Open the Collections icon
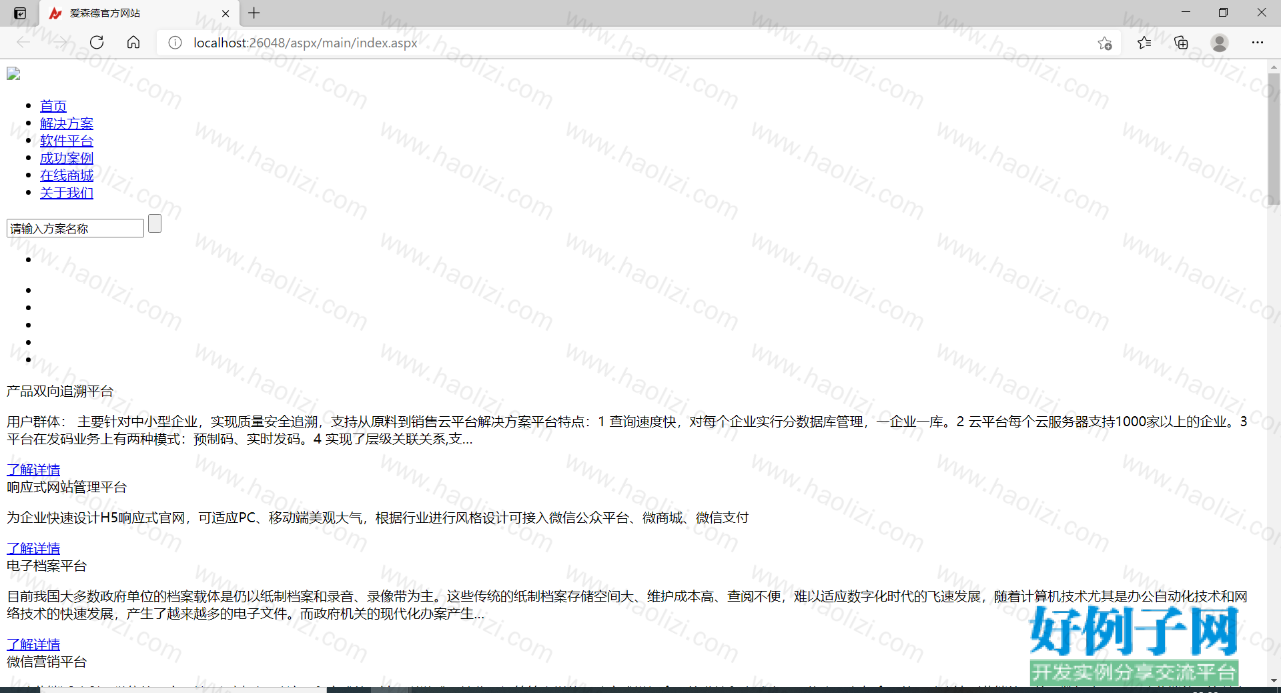This screenshot has height=693, width=1281. point(1181,43)
